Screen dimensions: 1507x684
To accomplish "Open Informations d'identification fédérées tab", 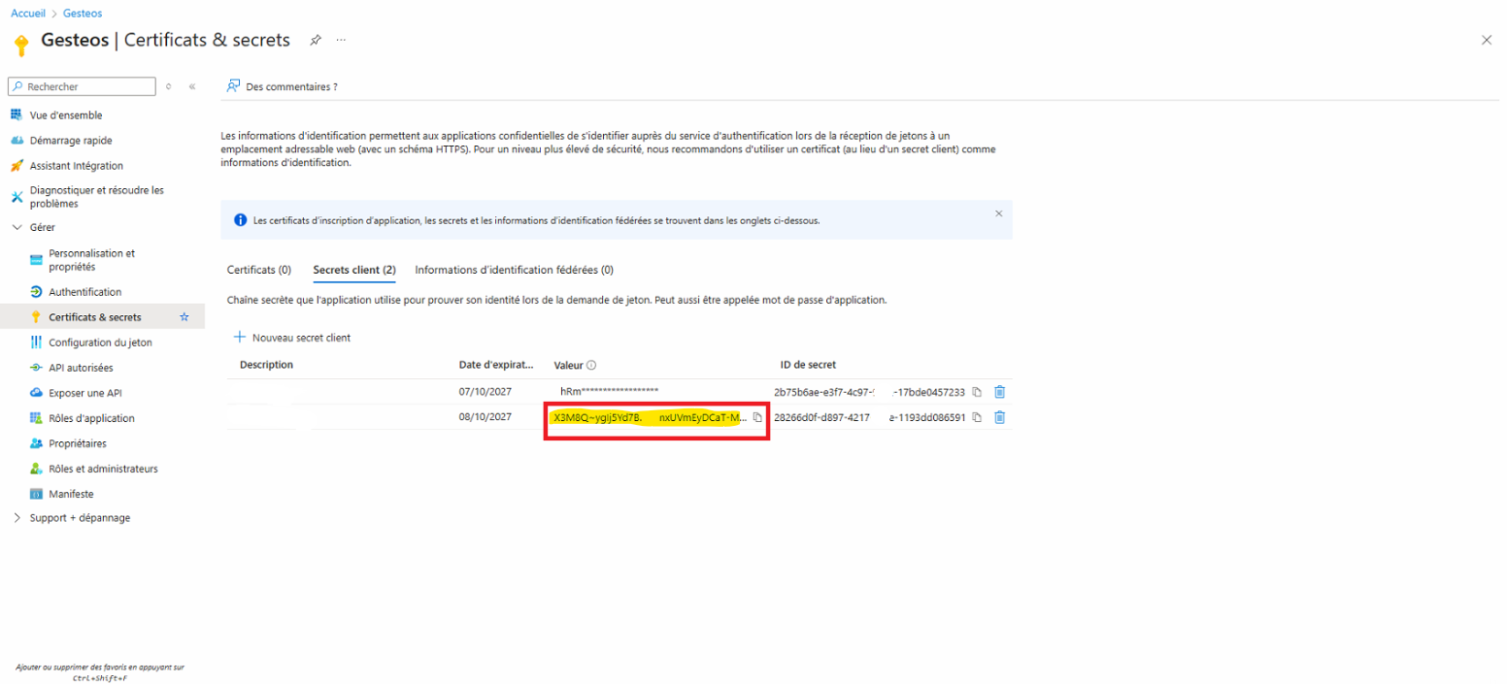I will coord(514,270).
